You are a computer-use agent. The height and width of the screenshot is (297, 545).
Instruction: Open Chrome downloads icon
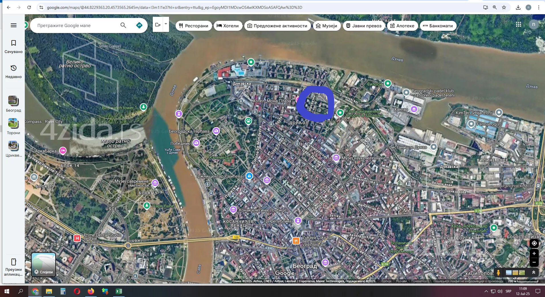tap(518, 7)
